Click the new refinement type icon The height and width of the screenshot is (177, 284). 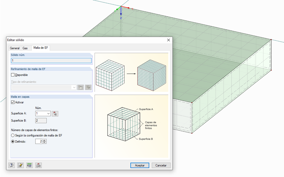80,88
